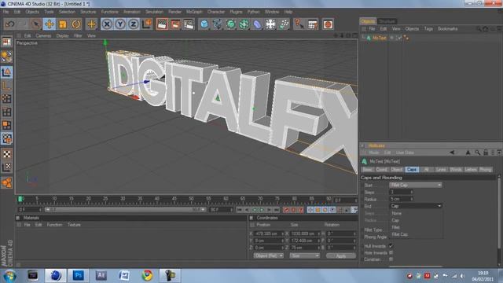
Task: Add a Cube primitive object
Action: click(x=204, y=24)
